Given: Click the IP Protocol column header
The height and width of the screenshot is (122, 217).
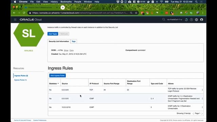Looking at the screenshot, I should [94, 84].
